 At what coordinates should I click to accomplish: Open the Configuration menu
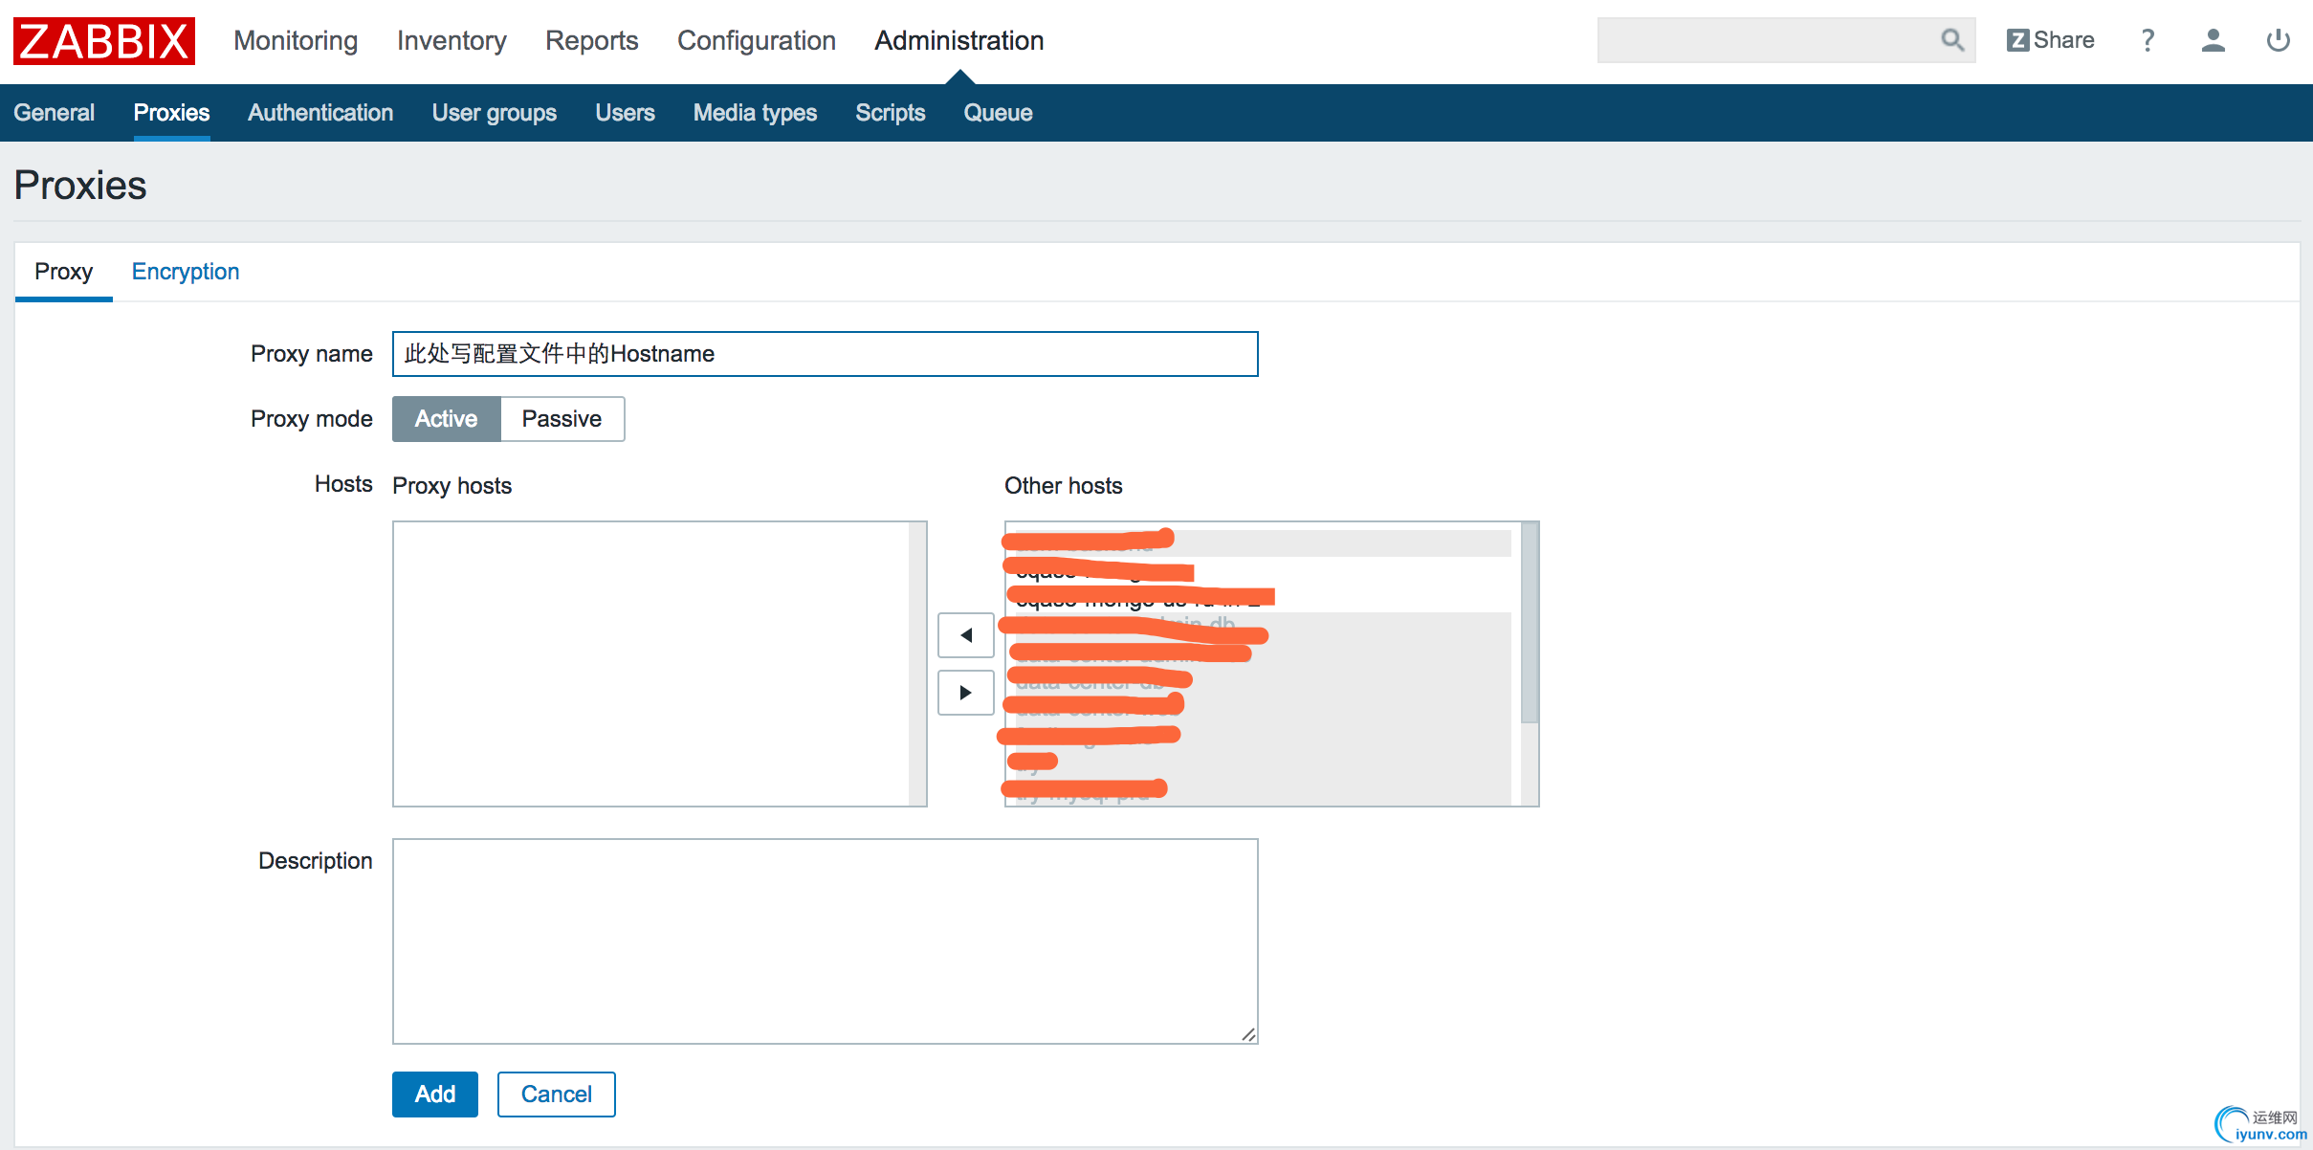756,41
